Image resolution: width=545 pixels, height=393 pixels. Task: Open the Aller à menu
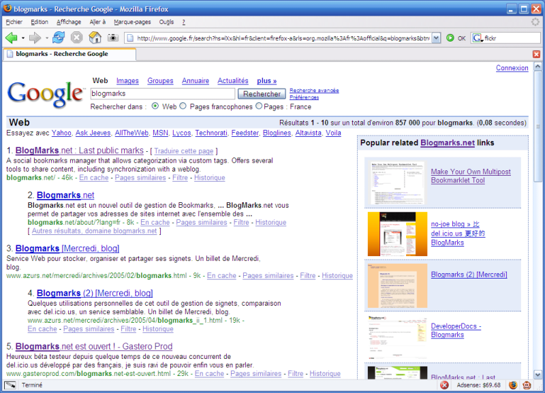(x=97, y=22)
